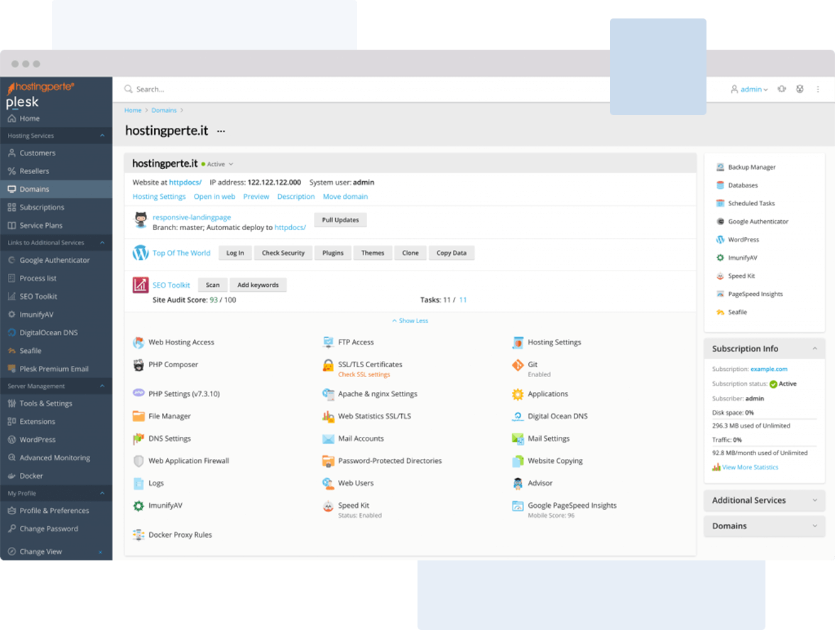Expand the Additional Services panel

pos(814,500)
